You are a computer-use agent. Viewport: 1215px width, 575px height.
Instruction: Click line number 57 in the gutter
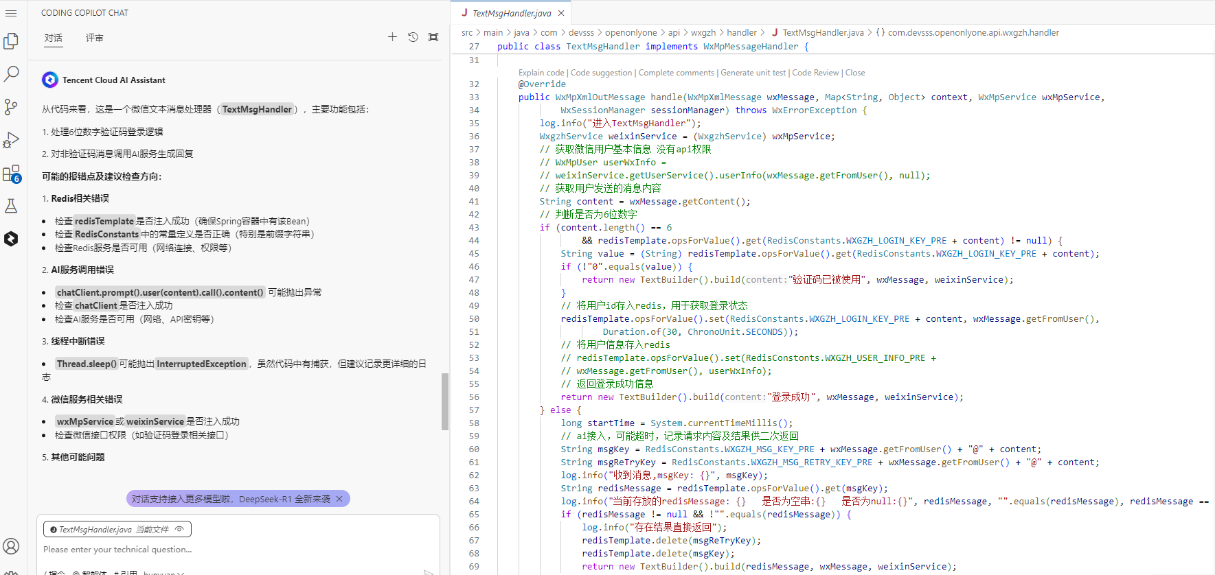tap(474, 410)
